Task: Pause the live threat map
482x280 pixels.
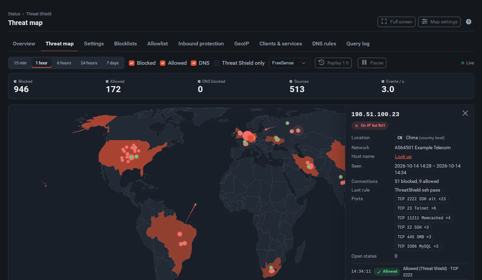Action: click(x=372, y=63)
